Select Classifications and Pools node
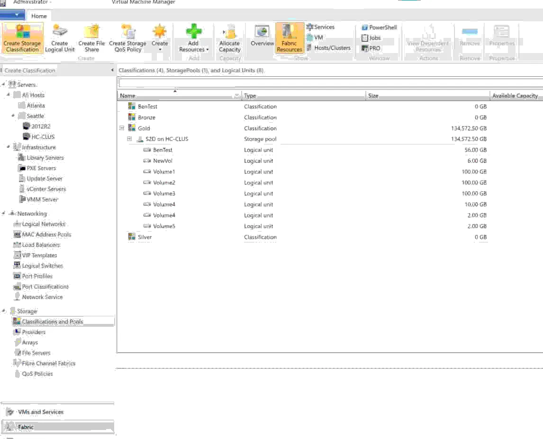Image resolution: width=543 pixels, height=439 pixels. click(63, 322)
